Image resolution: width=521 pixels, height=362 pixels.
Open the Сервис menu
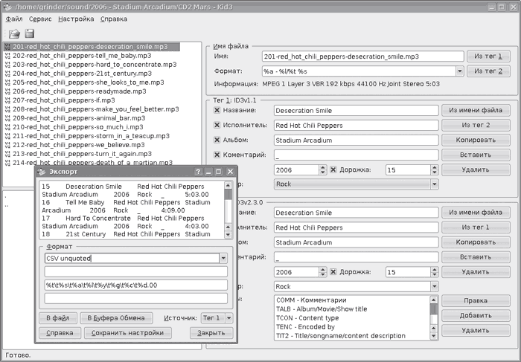(x=40, y=17)
